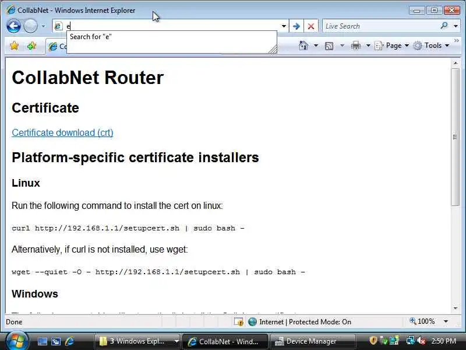Click the vertical scrollbar down arrow
466x350 pixels.
click(456, 309)
